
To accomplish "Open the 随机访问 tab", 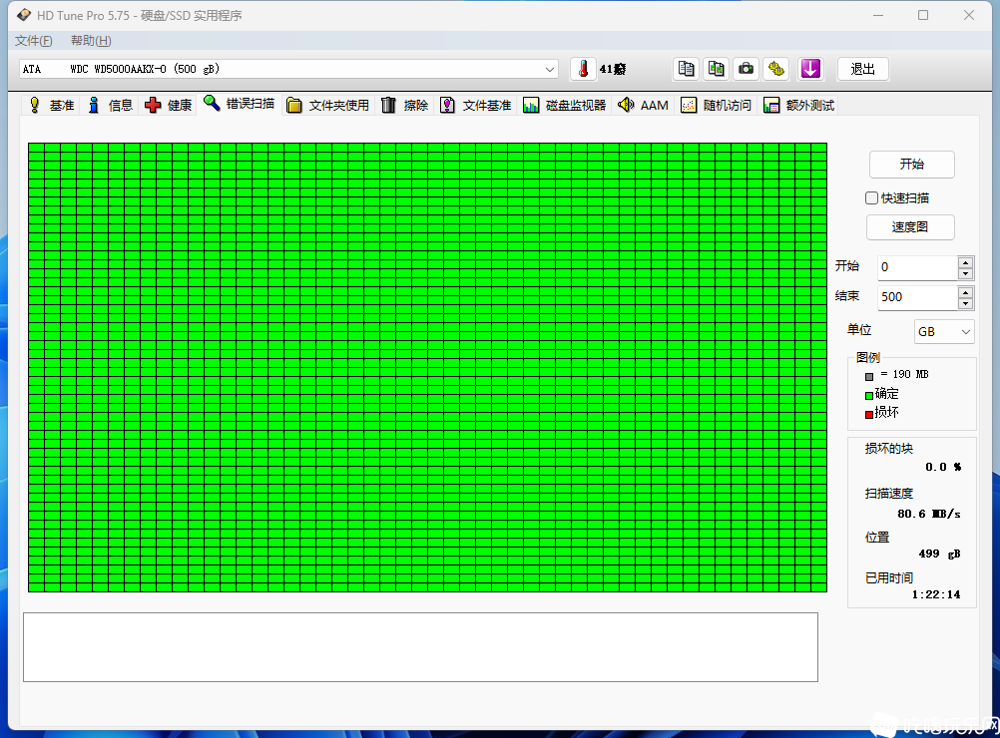I will [717, 105].
